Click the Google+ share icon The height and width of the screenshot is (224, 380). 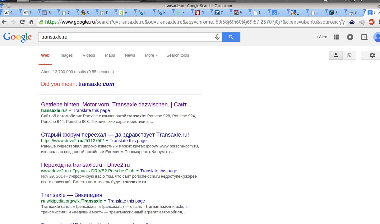[364, 37]
